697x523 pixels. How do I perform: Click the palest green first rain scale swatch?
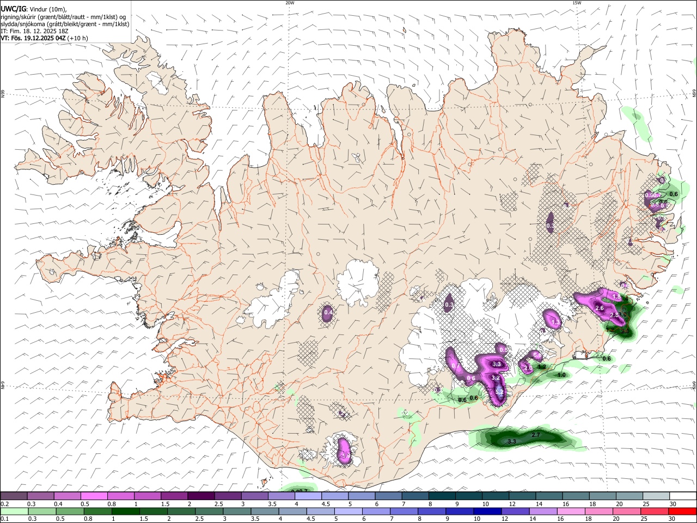(x=14, y=511)
